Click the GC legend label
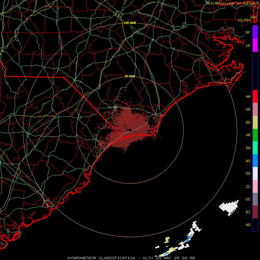260x260 pixels. [248, 199]
